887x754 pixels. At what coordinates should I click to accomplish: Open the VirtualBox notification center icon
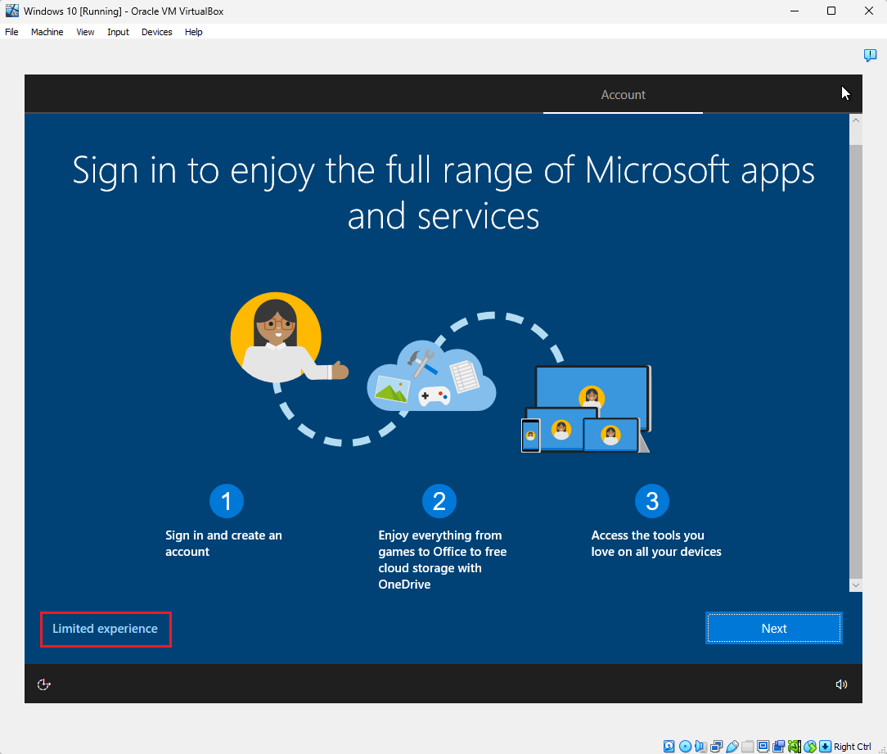870,55
